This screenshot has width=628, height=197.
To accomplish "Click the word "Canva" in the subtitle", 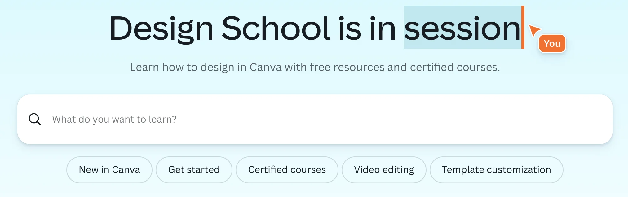I will point(265,67).
